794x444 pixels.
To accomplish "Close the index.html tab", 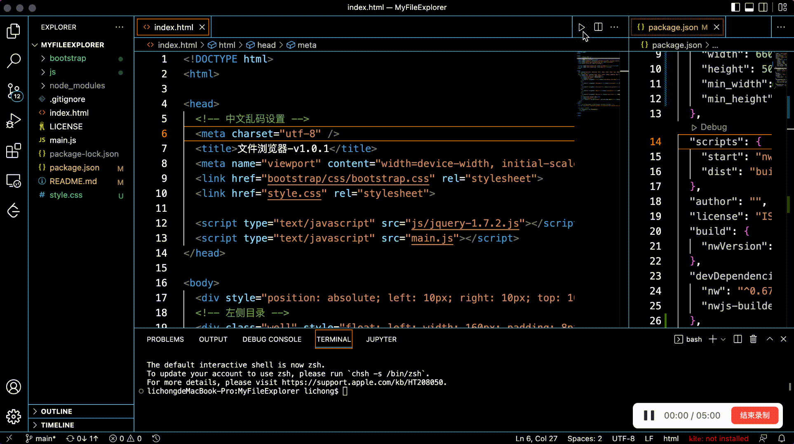I will (x=202, y=27).
